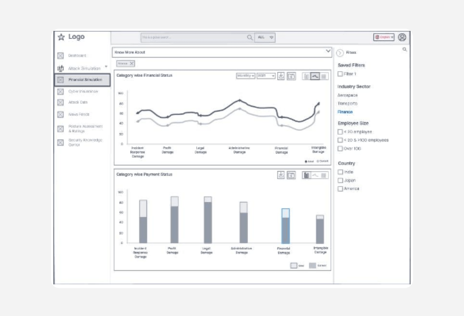This screenshot has width=464, height=316.
Task: Check the India country filter
Action: (x=340, y=172)
